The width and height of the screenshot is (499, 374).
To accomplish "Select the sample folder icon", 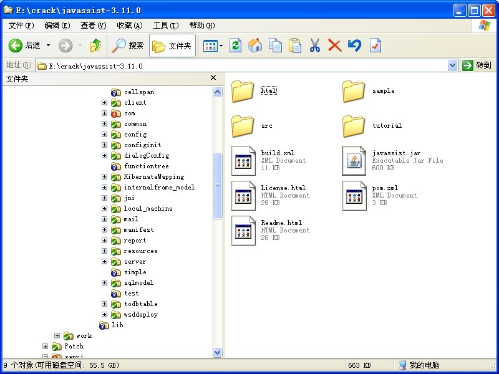I will point(353,91).
